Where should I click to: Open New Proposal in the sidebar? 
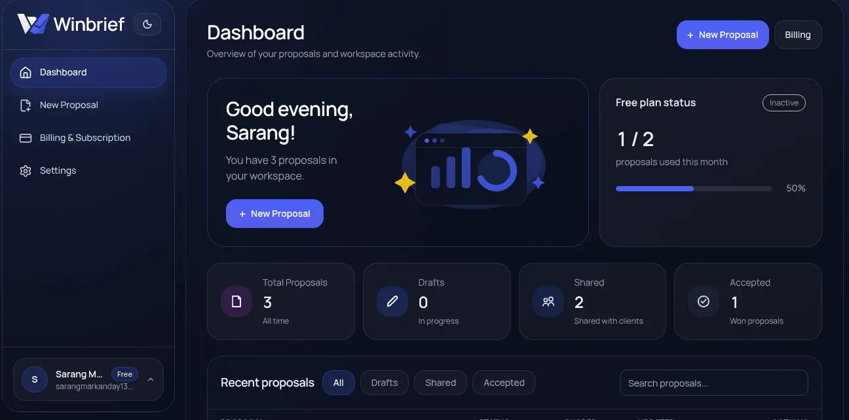[88, 105]
